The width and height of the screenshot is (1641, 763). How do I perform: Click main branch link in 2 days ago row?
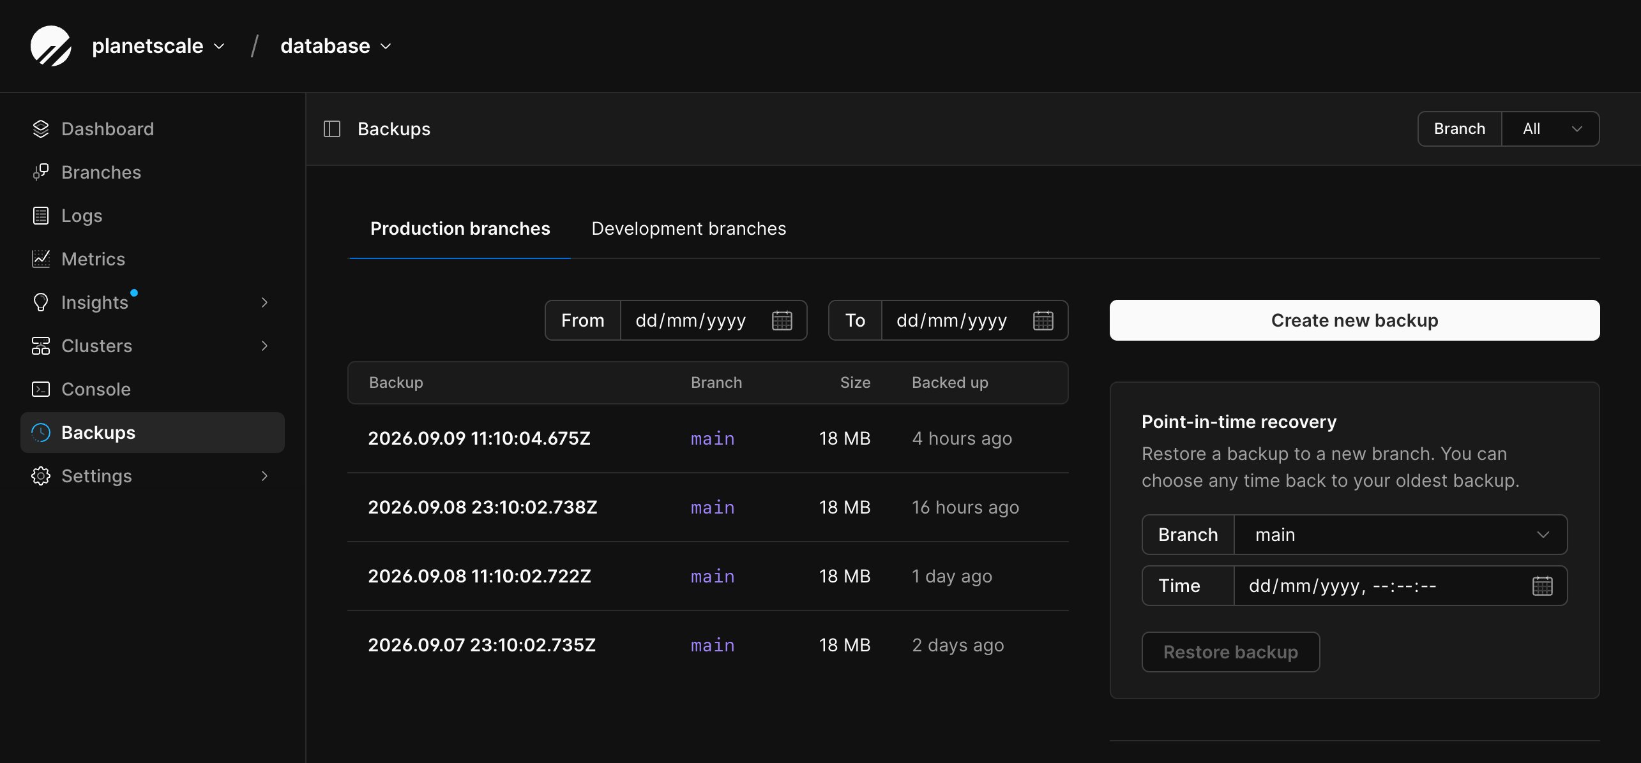713,645
